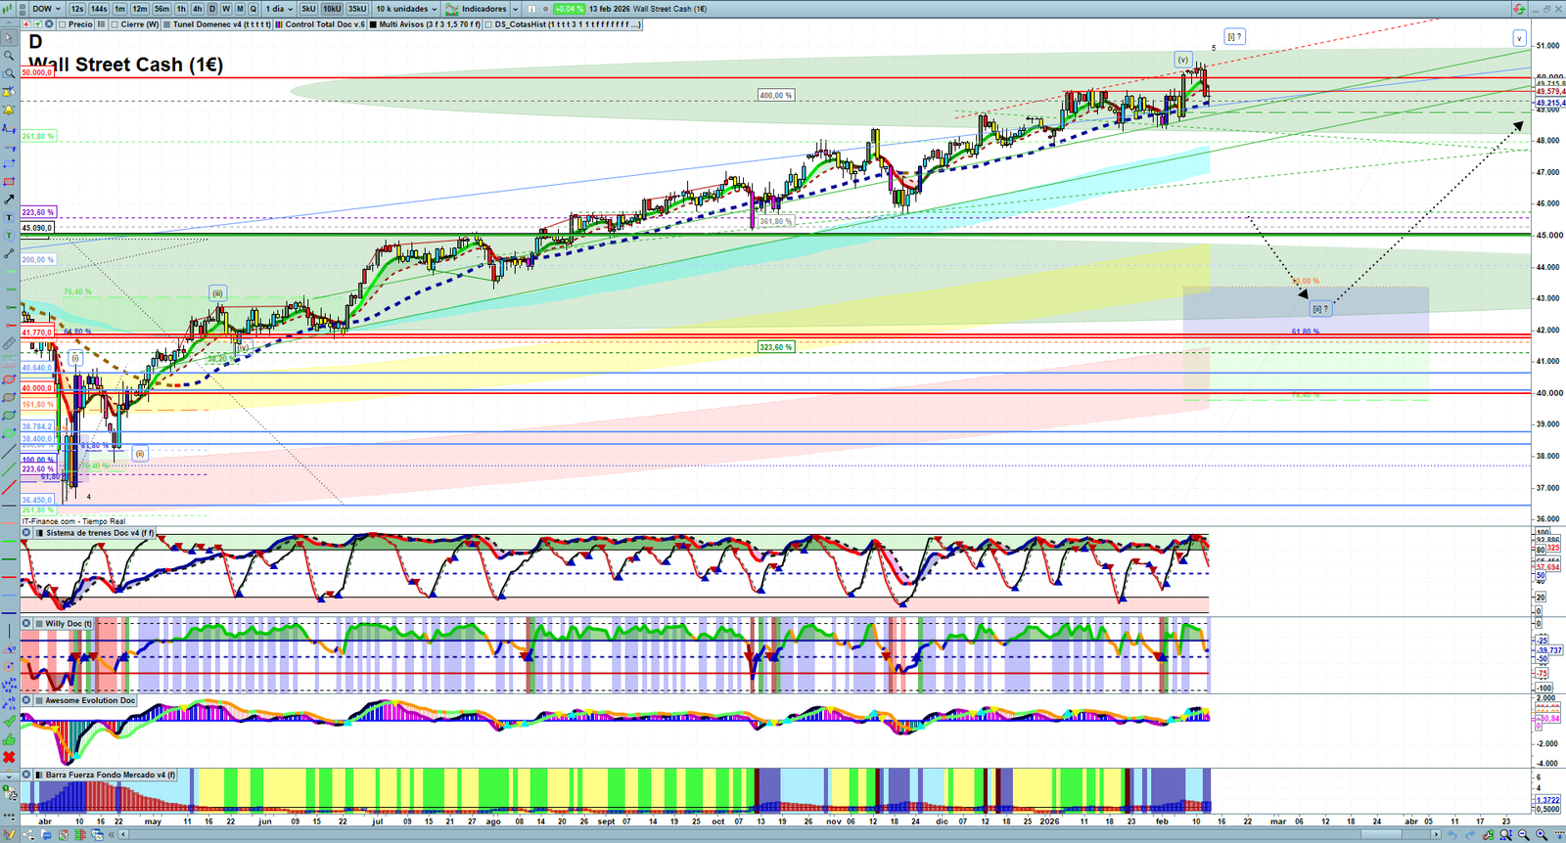Click the green thumbs-up icon
1566x843 pixels.
point(9,739)
